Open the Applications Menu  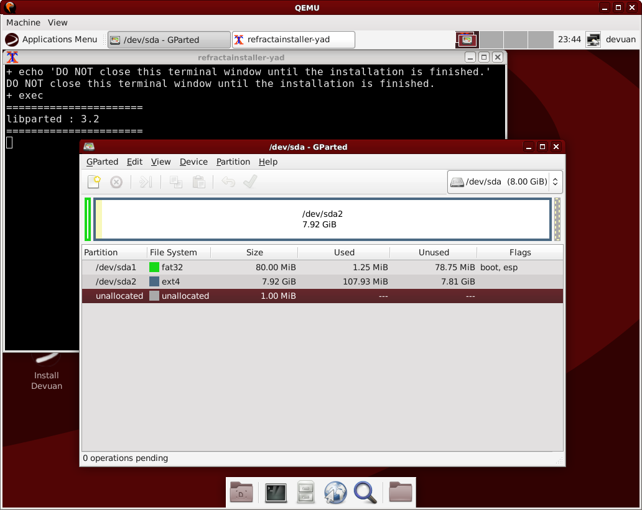(x=52, y=40)
